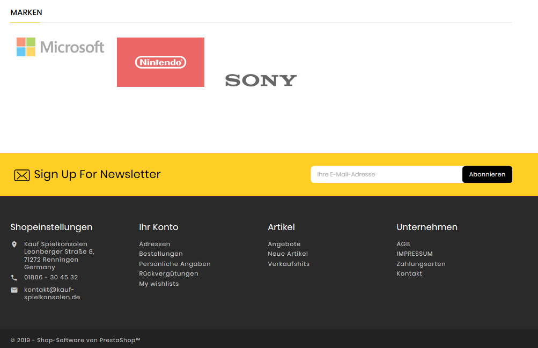Open the AGB page link
538x348 pixels.
[403, 244]
